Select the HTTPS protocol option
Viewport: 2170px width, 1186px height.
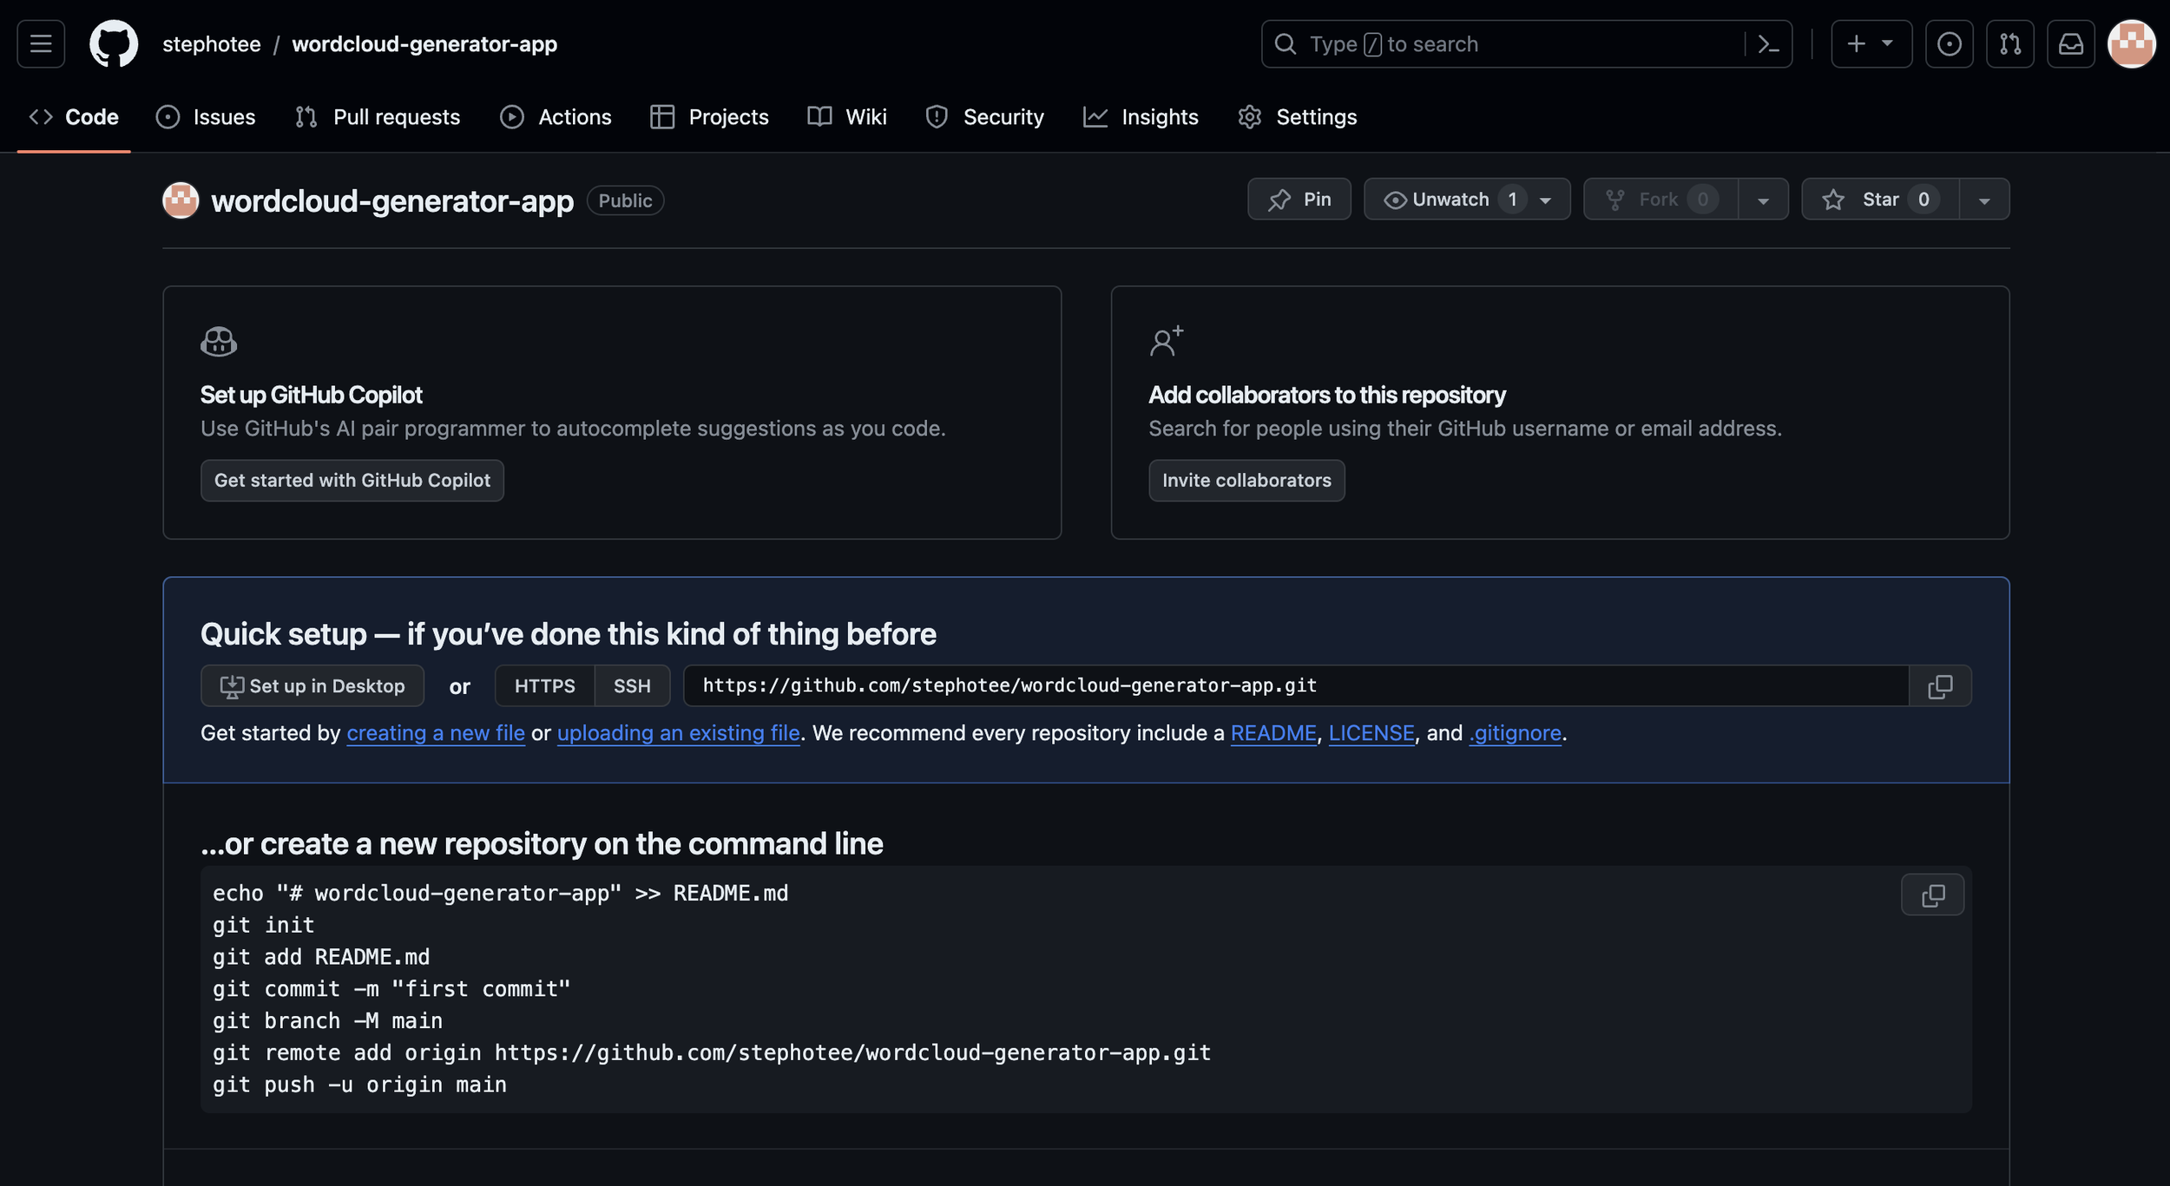click(x=544, y=686)
